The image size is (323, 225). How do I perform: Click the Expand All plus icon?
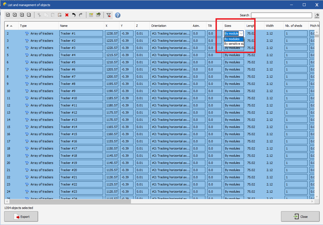[x=22, y=15]
